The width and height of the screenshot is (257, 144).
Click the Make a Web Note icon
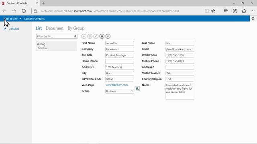(235, 11)
